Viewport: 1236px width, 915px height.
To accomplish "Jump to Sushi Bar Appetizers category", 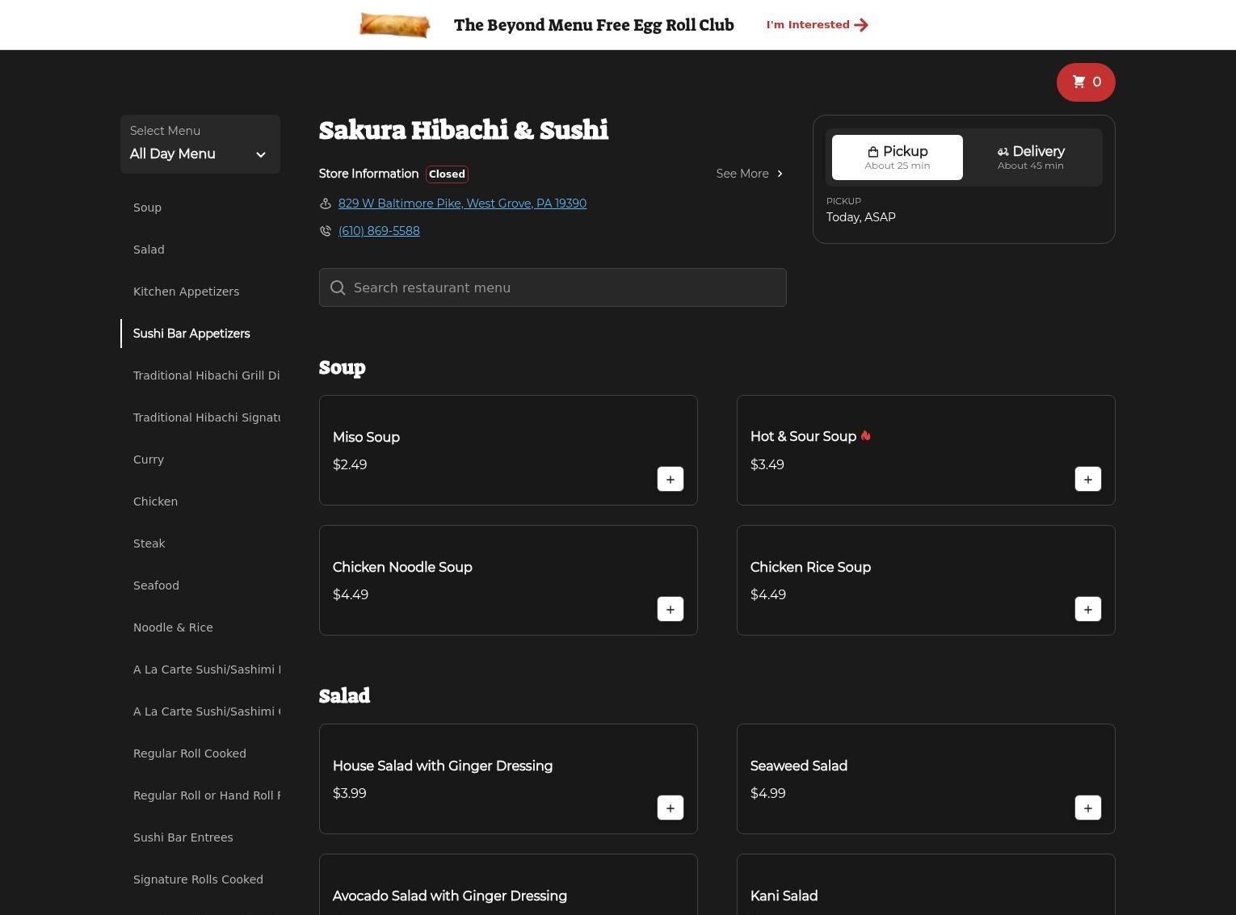I will [191, 334].
